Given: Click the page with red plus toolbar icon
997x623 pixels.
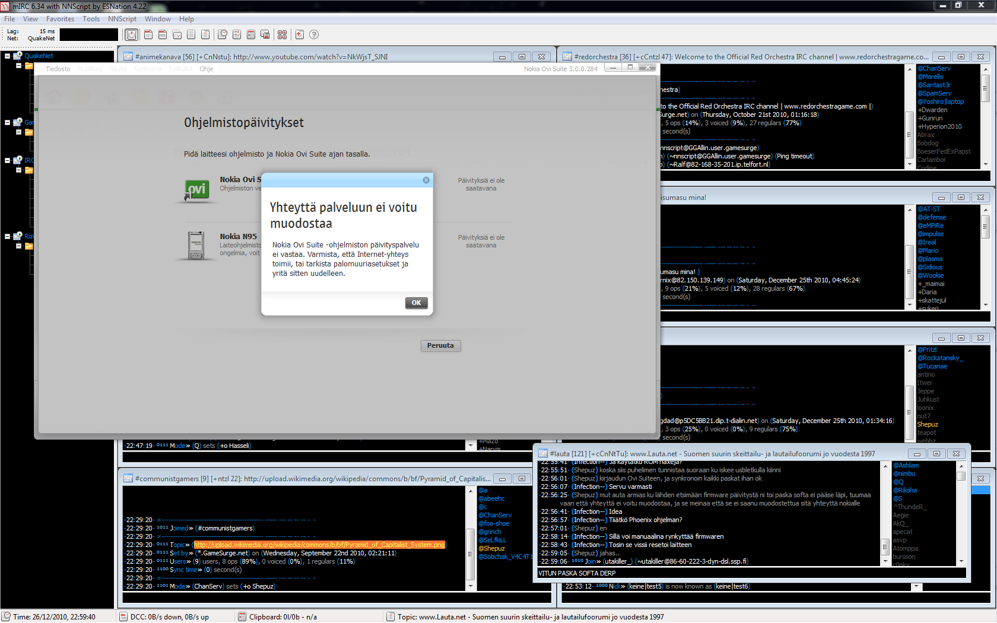Looking at the screenshot, I should click(x=300, y=34).
